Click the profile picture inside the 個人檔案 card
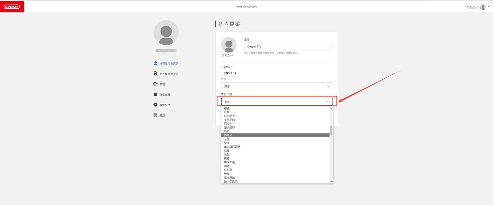Image resolution: width=493 pixels, height=205 pixels. coord(229,45)
